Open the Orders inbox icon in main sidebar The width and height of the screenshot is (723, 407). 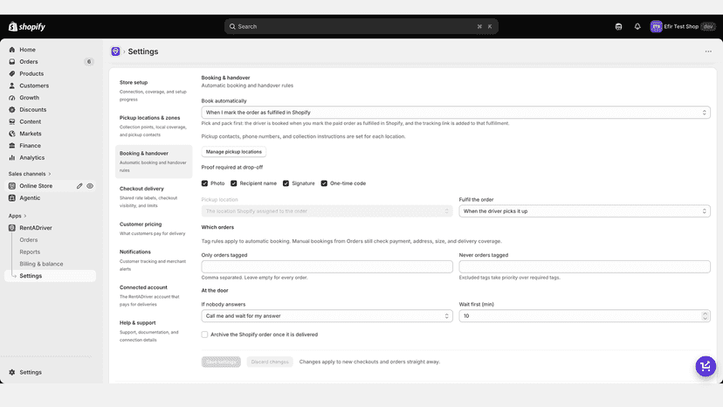[12, 61]
